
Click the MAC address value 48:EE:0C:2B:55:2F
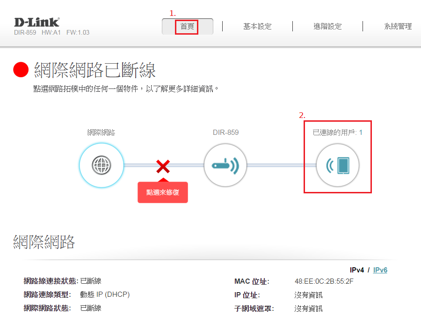[324, 281]
